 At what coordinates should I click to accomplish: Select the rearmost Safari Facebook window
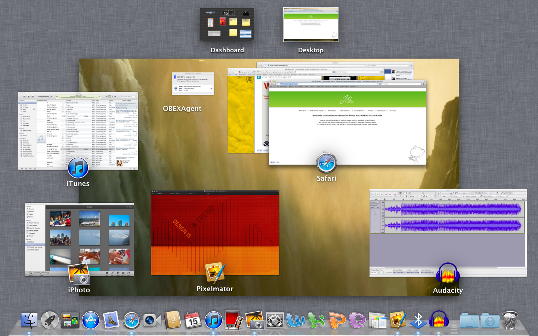tap(335, 64)
